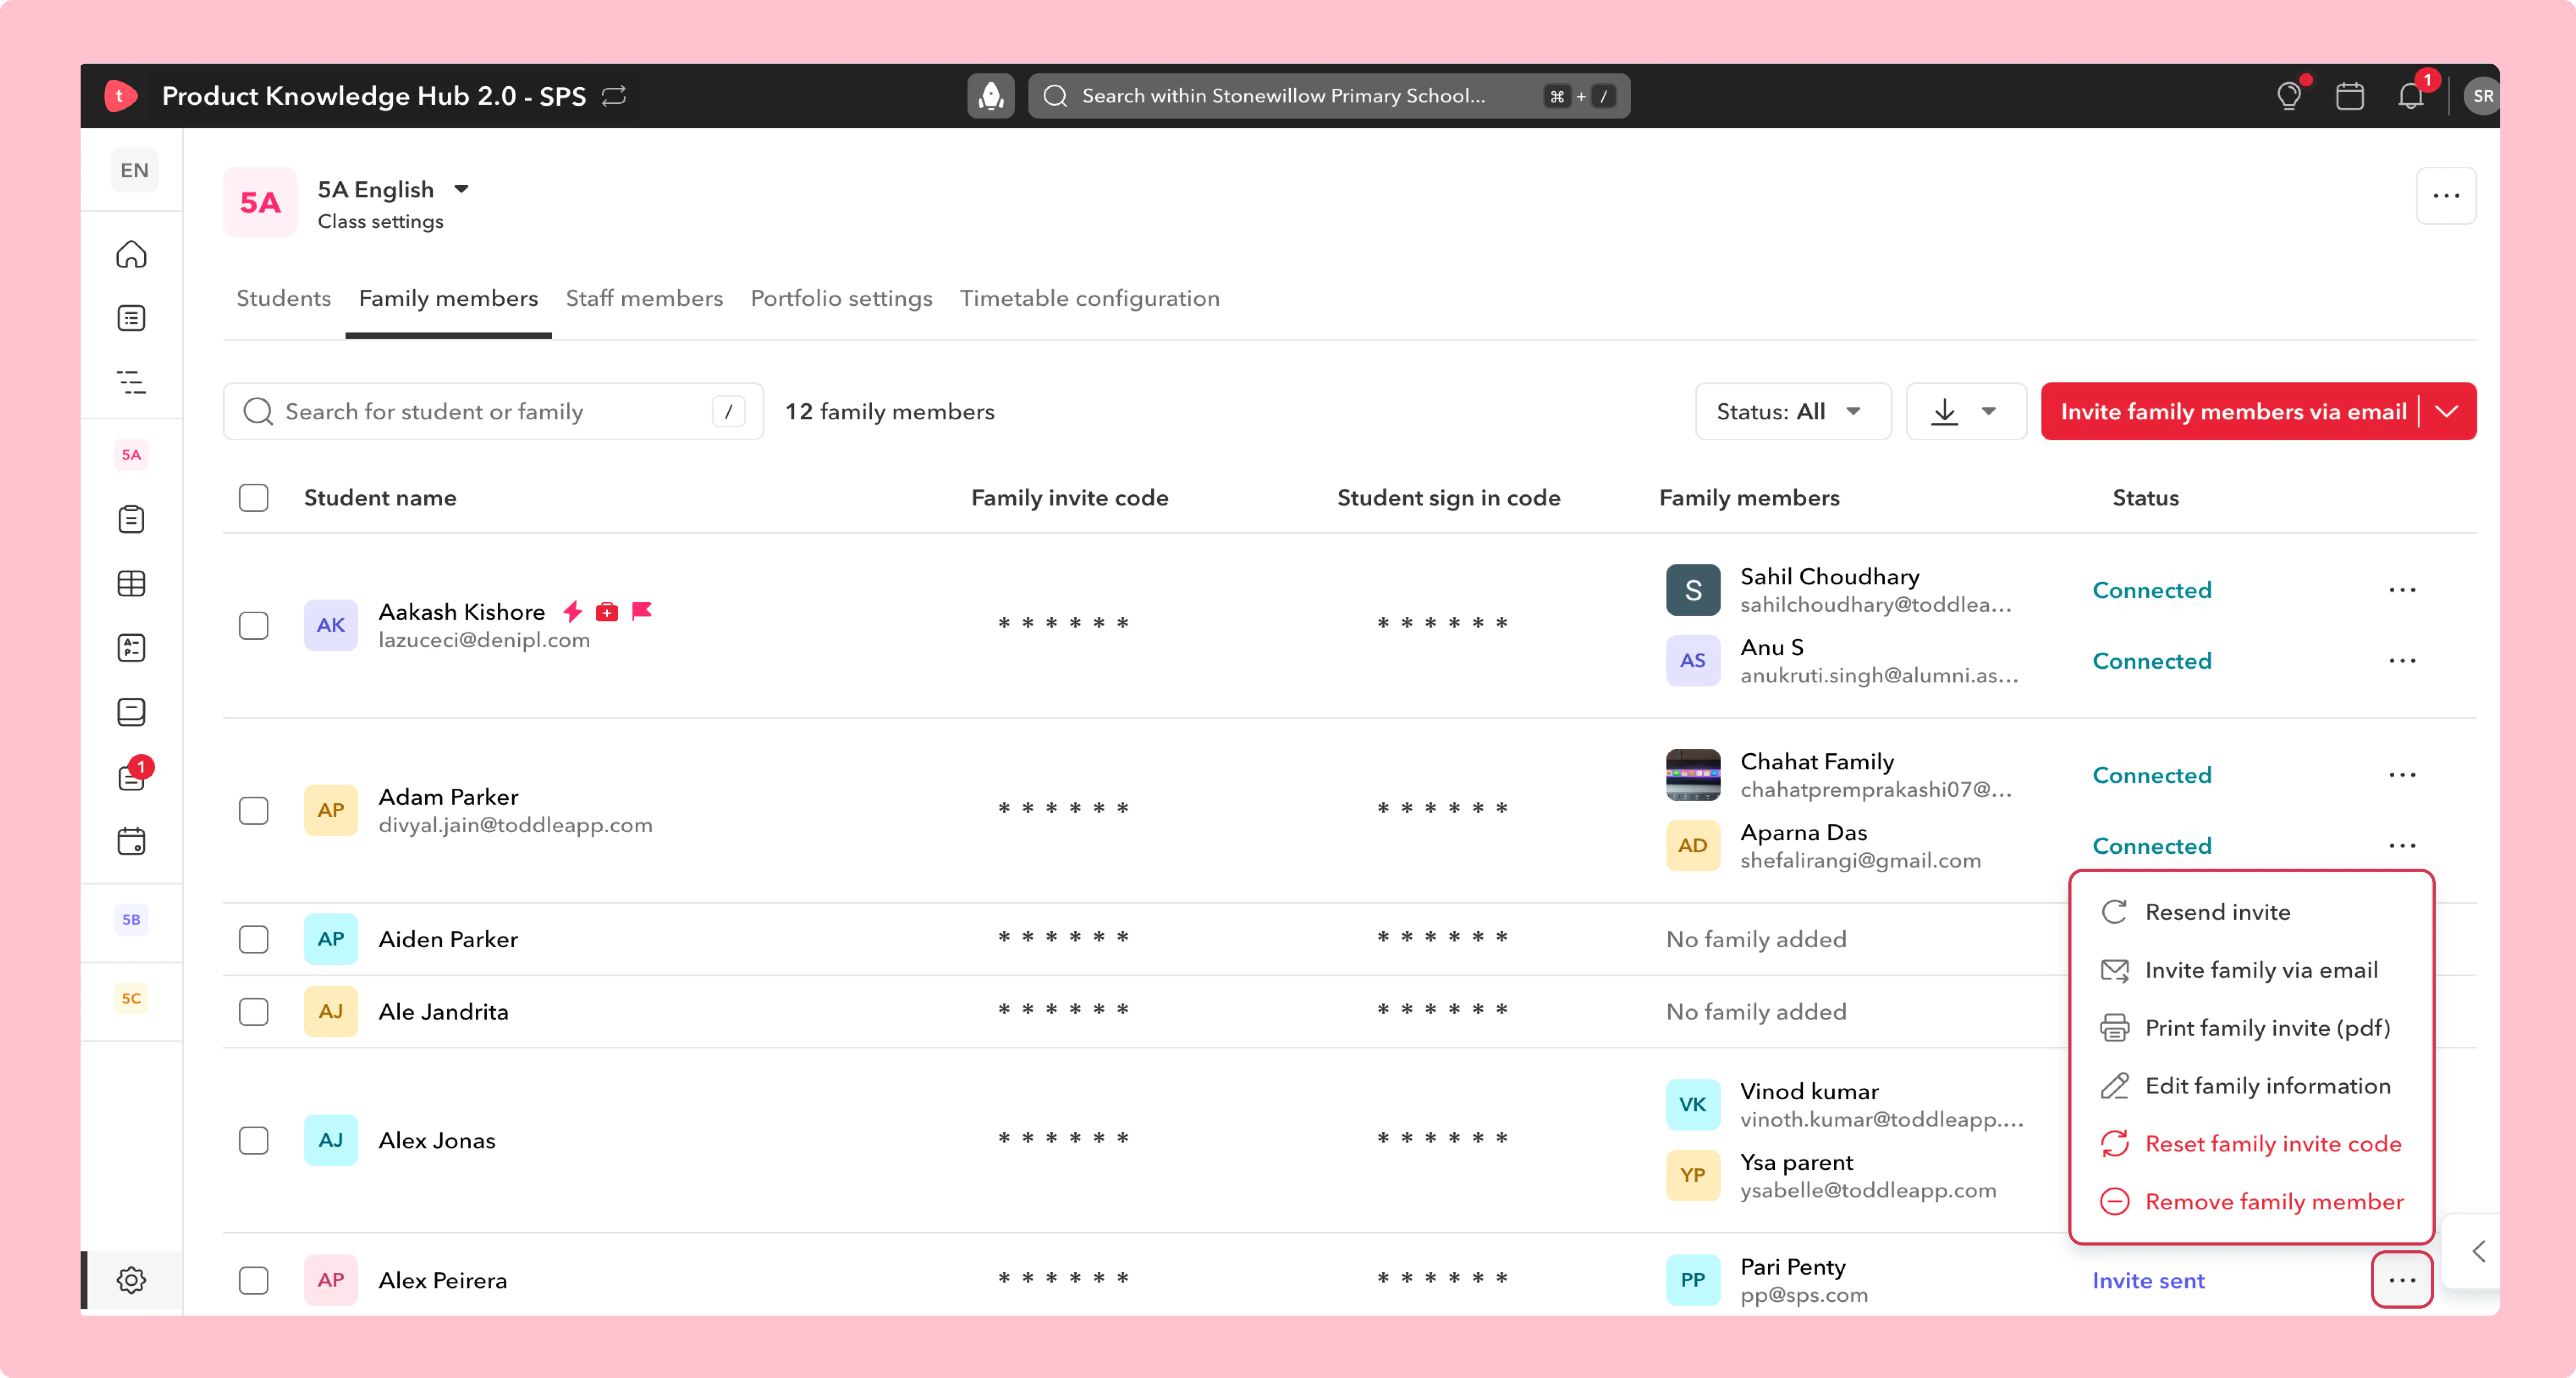Toggle the select-all checkbox in table header

254,498
